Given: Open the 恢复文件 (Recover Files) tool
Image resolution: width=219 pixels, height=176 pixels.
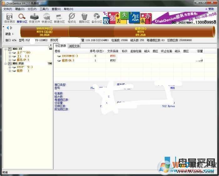Looking at the screenshot, I should point(34,18).
